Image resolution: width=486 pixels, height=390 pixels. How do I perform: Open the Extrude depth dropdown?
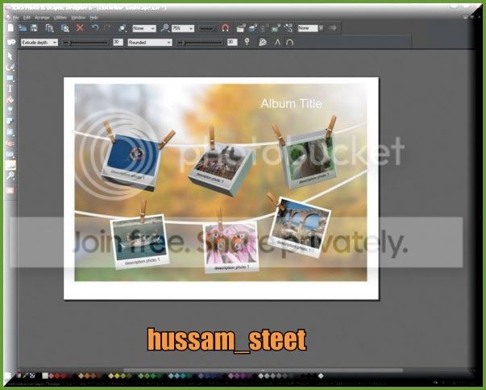coord(39,42)
